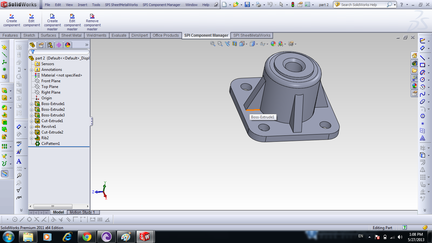Viewport: 432px width, 243px height.
Task: Click Edit component master button
Action: (x=72, y=22)
